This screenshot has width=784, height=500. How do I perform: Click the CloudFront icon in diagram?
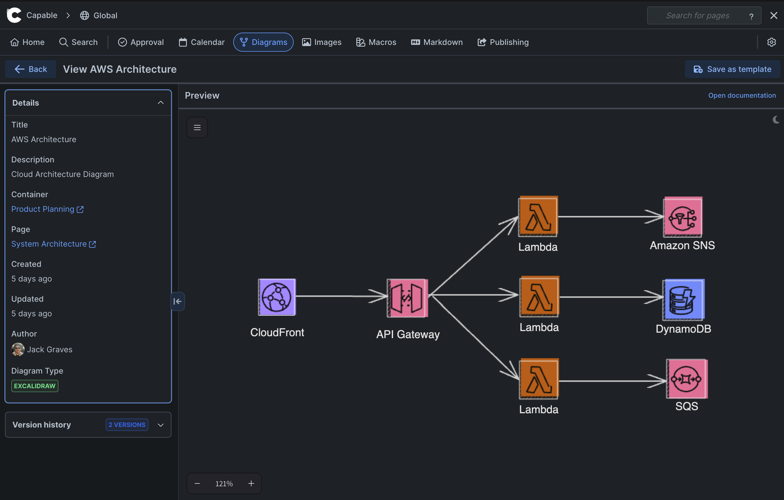277,297
